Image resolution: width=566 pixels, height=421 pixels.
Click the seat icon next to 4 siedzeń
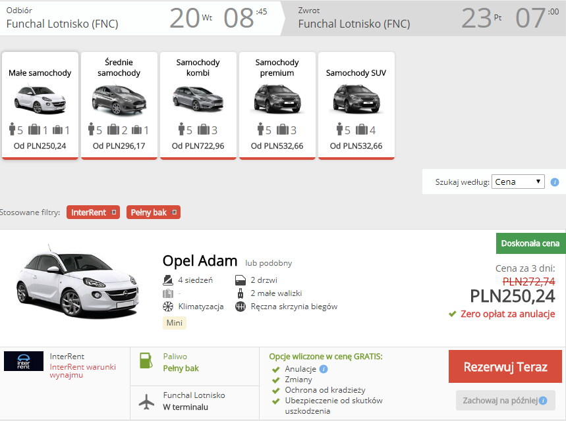(x=168, y=280)
